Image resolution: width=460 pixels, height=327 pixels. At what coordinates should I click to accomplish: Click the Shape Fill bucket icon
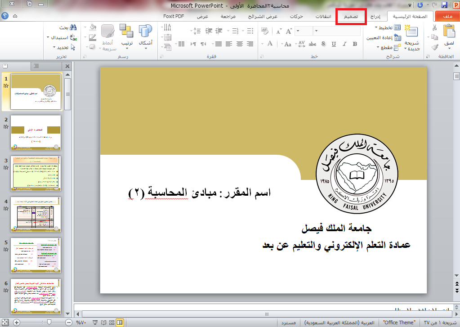(x=93, y=27)
